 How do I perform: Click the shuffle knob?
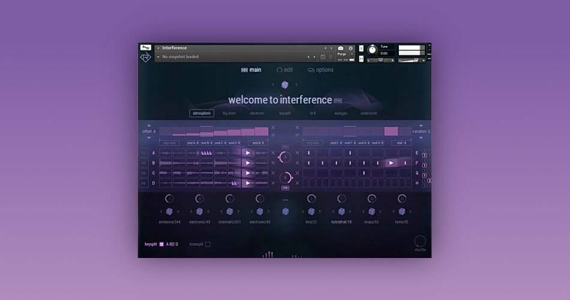(x=420, y=241)
